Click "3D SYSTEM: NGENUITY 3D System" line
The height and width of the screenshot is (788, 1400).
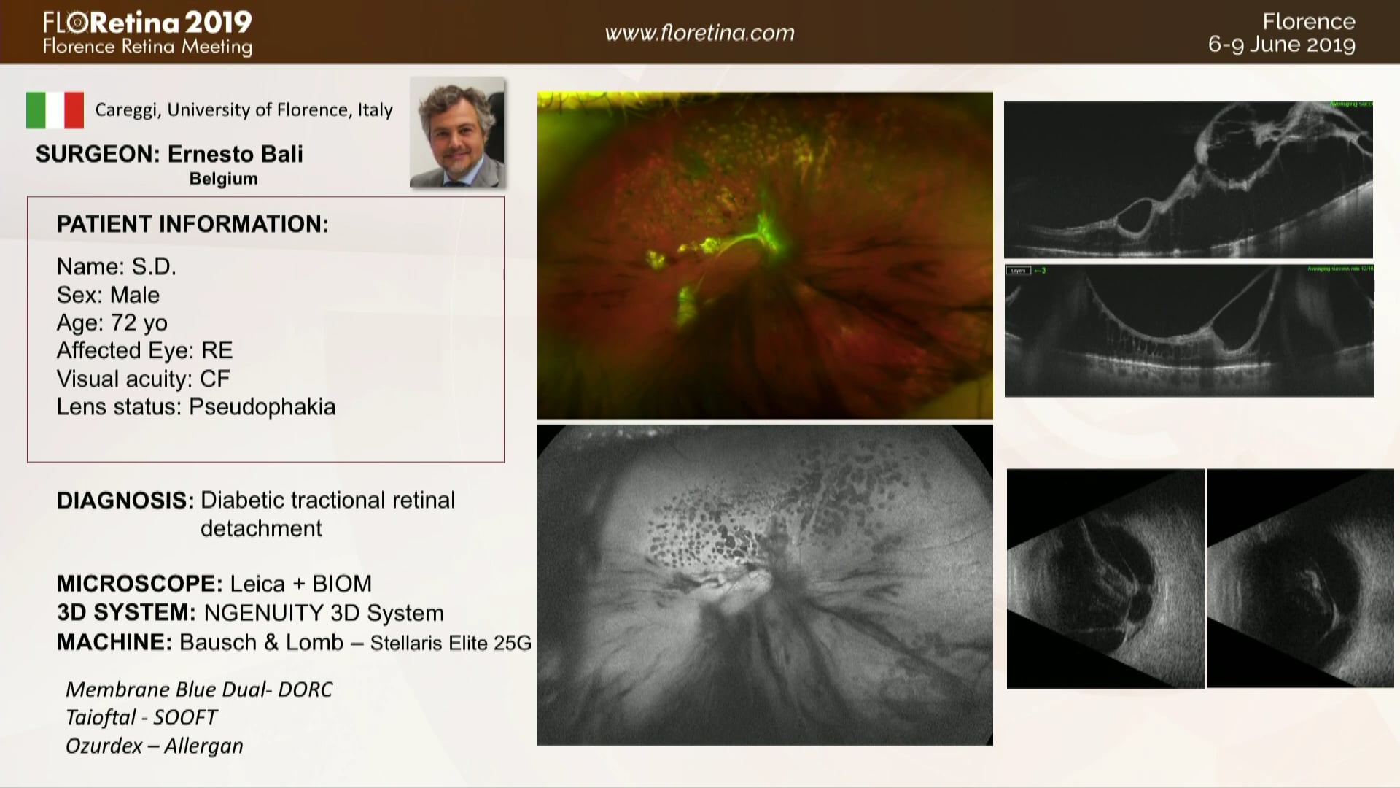[x=250, y=613]
